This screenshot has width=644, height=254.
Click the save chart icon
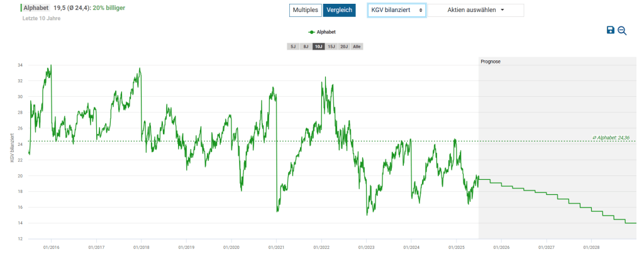[610, 30]
